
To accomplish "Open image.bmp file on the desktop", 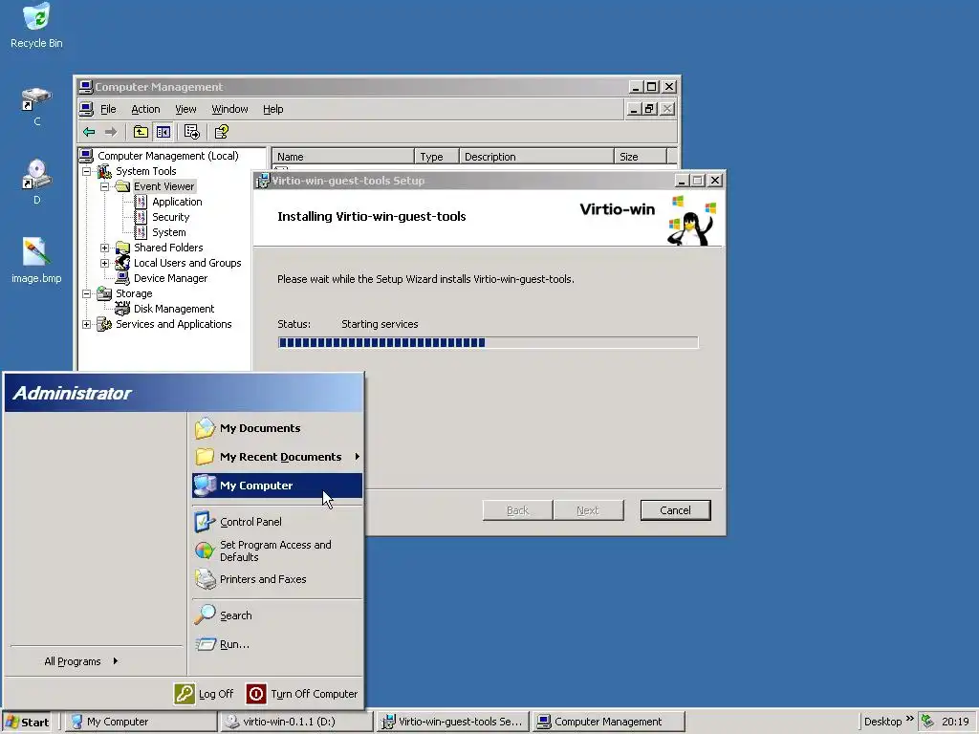I will tap(36, 260).
